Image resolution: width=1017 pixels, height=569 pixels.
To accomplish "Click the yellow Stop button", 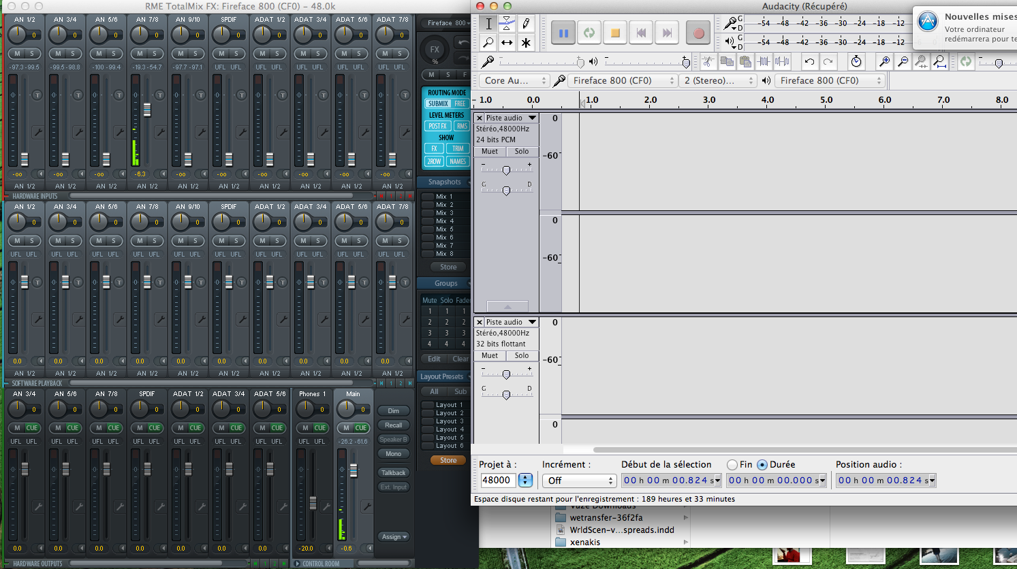I will [615, 33].
